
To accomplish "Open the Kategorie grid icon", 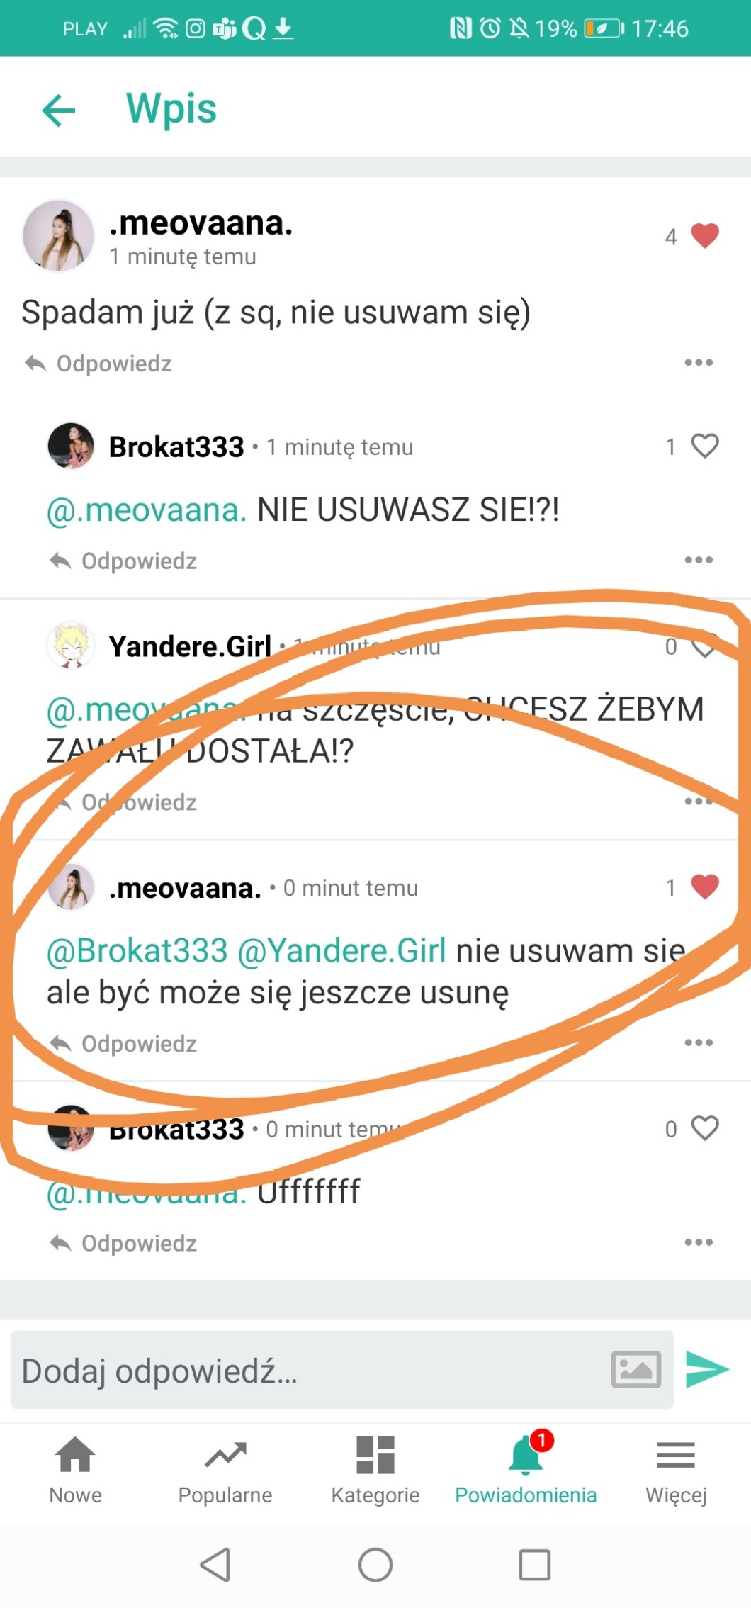I will pos(375,1470).
